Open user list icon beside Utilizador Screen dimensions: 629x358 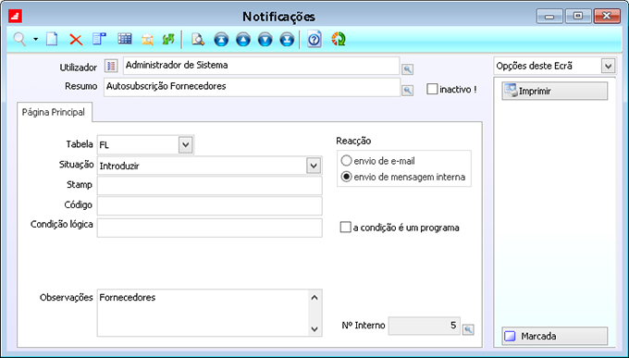coord(111,66)
